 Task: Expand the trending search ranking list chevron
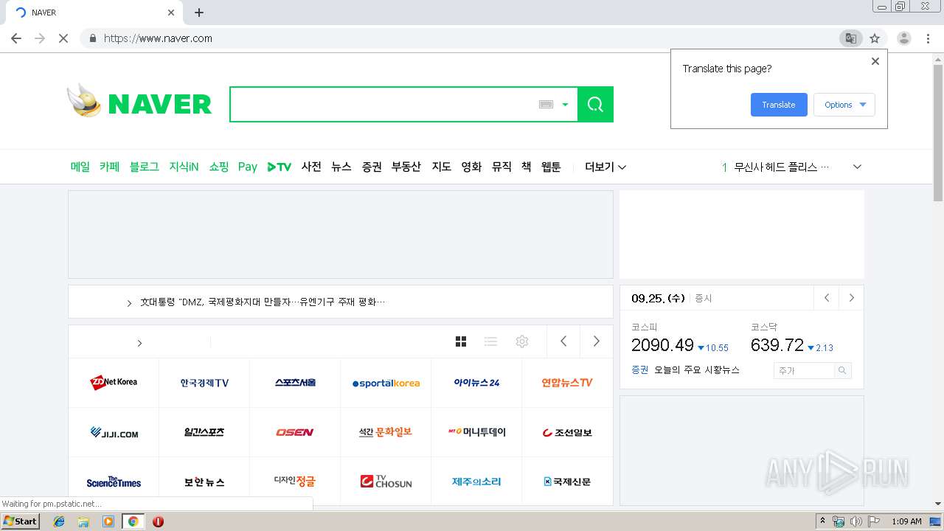pos(857,167)
